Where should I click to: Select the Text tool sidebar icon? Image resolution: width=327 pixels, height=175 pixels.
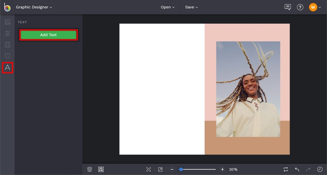pos(8,68)
